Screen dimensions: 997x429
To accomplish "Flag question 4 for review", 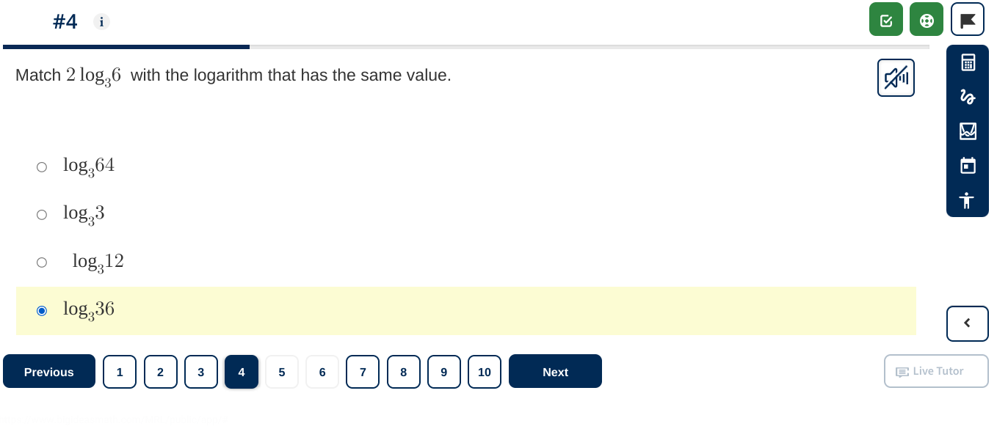I will 967,19.
